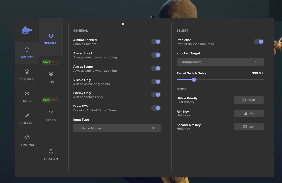Viewport: 282px width, 183px height.
Task: Open the Visuals section icon
Action: (27, 72)
